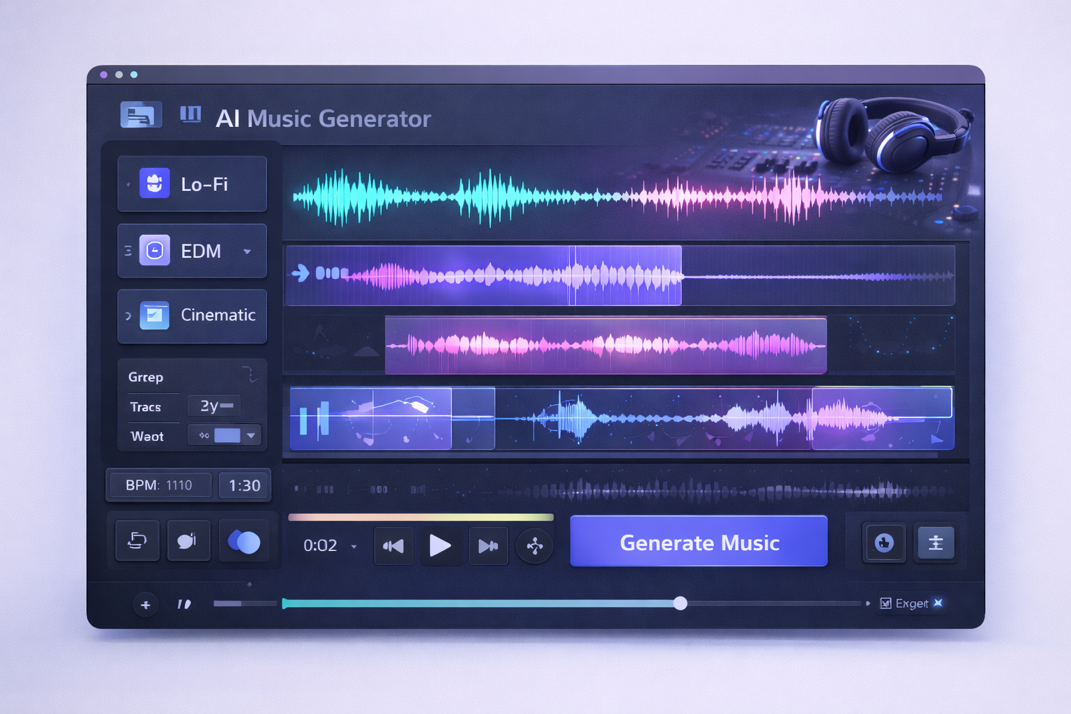Viewport: 1071px width, 714px height.
Task: Click the small play triangle at blue track end
Action: (x=937, y=439)
